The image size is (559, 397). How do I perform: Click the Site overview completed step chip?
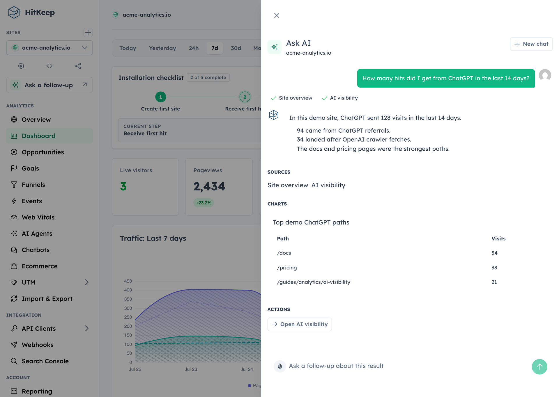pyautogui.click(x=291, y=98)
